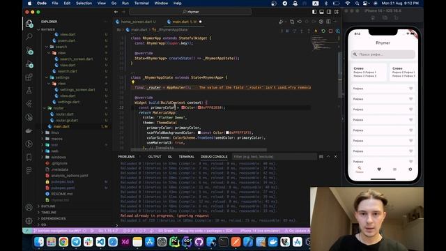Click the red stop debugging square

330,31
